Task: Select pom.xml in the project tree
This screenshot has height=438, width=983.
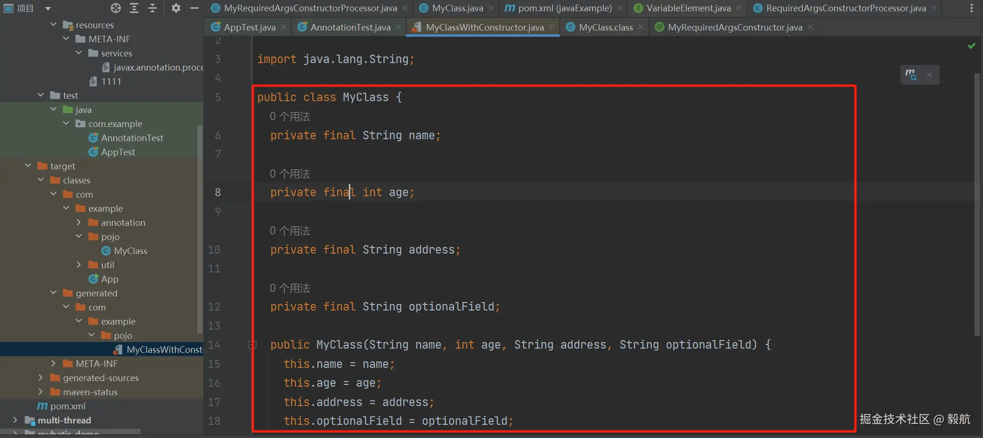Action: 62,406
